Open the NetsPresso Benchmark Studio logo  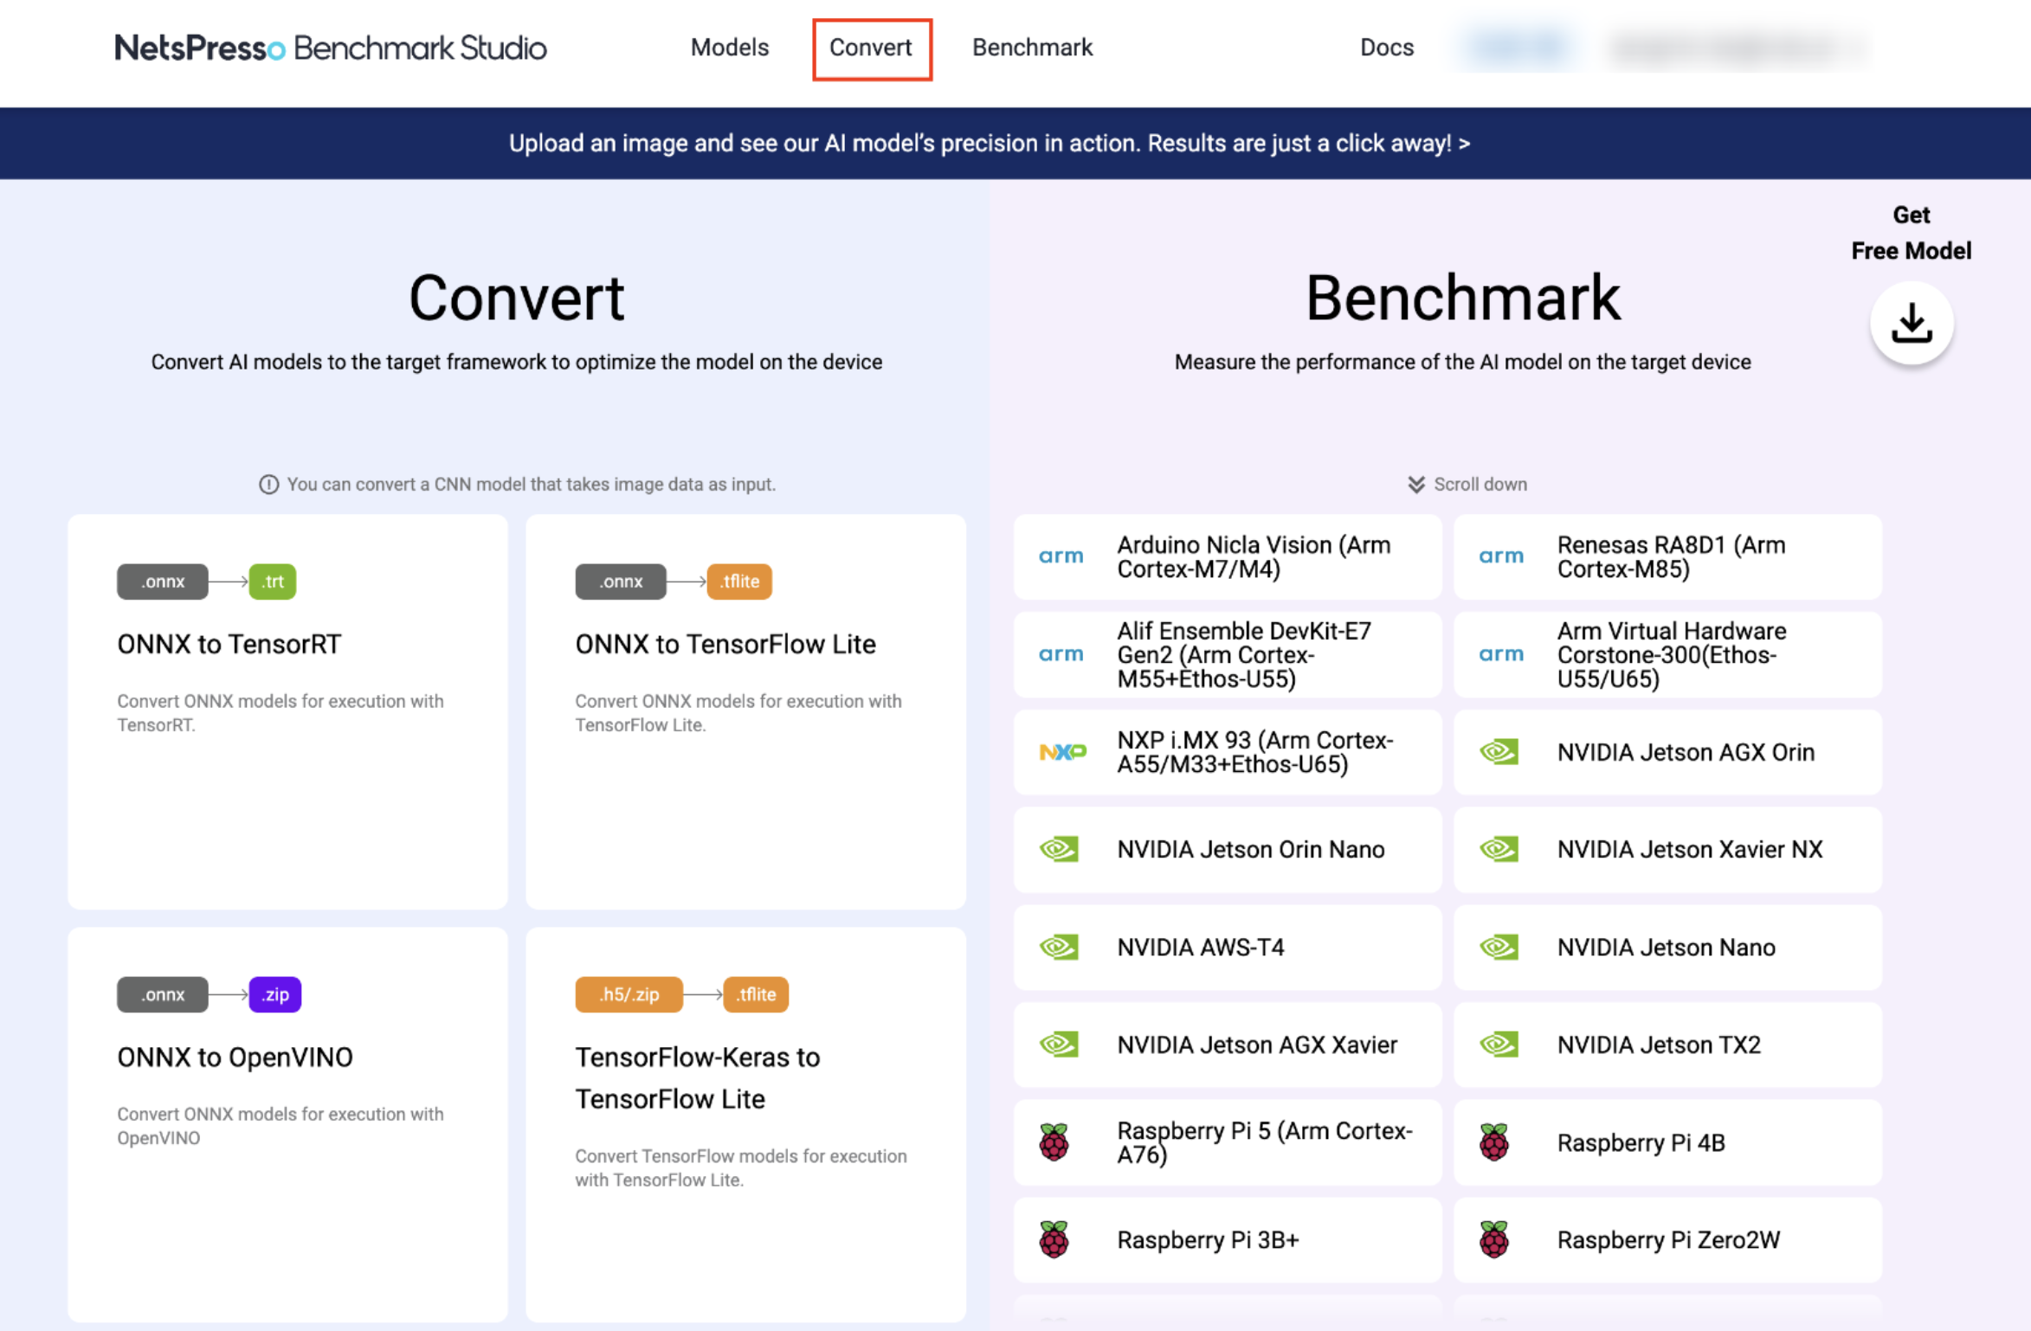[x=330, y=48]
